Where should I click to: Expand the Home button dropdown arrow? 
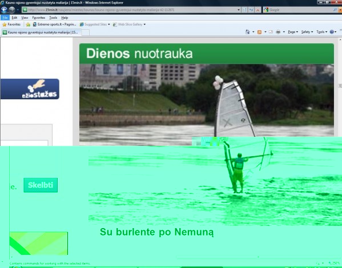(254, 32)
